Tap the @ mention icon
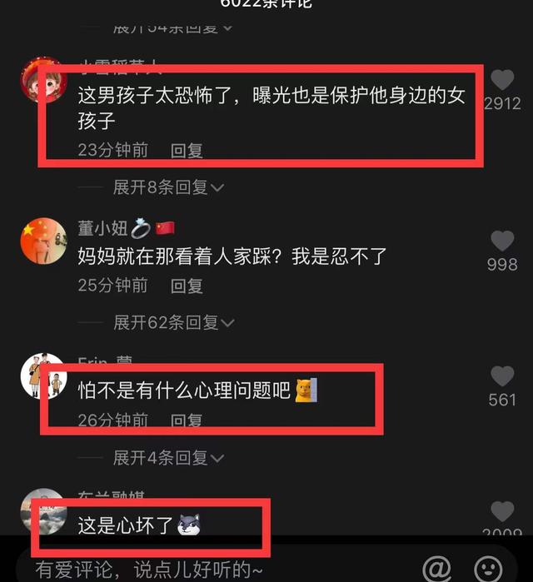 tap(437, 569)
